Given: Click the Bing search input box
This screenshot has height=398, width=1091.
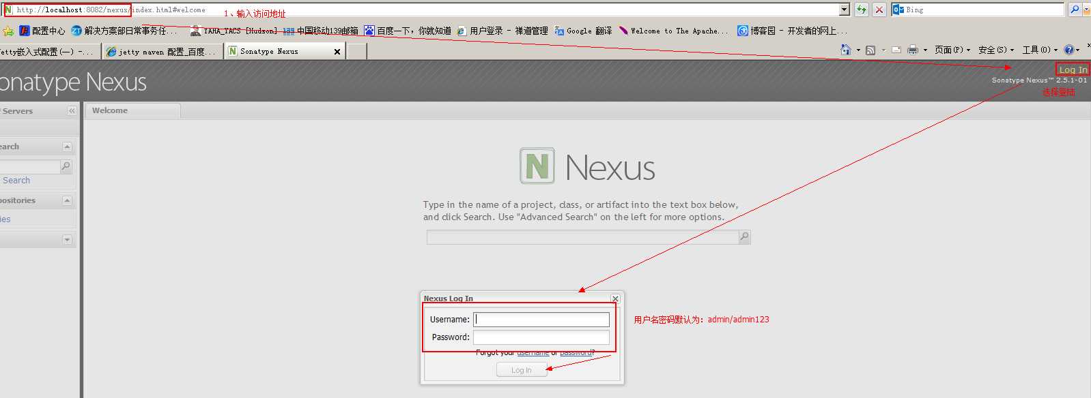Looking at the screenshot, I should click(984, 10).
